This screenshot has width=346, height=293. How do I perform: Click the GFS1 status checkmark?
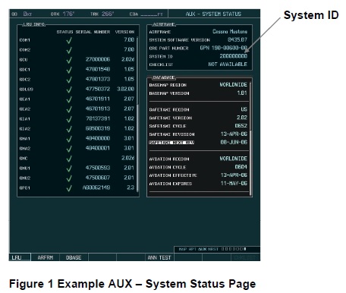point(69,188)
